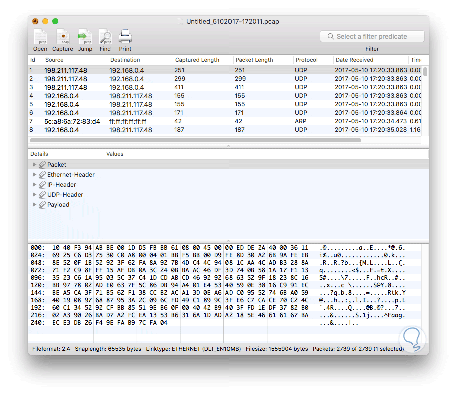Viewport: 457px width, 395px height.
Task: Click Linktype: ETHERNET status entry
Action: point(193,349)
